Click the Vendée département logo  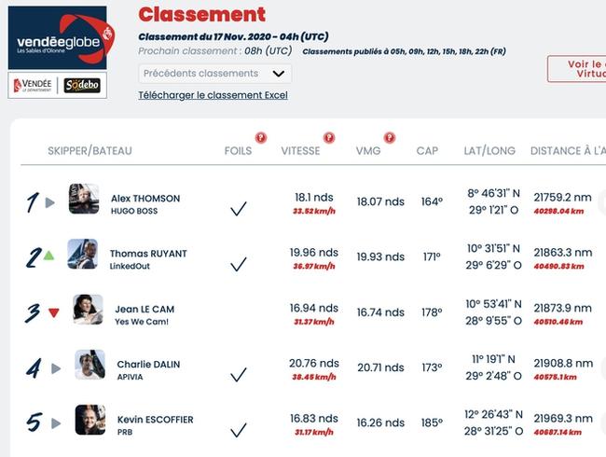click(33, 85)
